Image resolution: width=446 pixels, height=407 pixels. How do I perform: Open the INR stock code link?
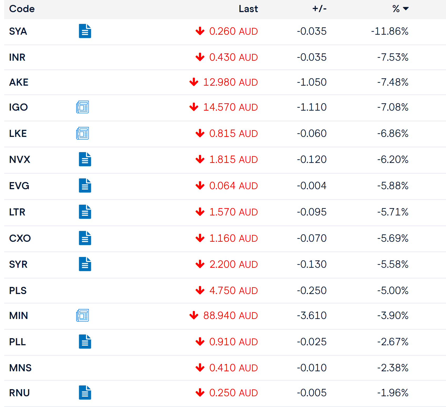pos(17,57)
